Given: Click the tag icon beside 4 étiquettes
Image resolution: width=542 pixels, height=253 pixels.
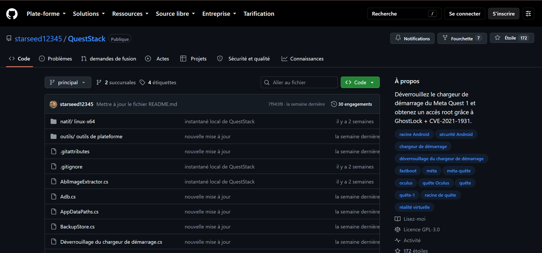Looking at the screenshot, I should tap(143, 82).
